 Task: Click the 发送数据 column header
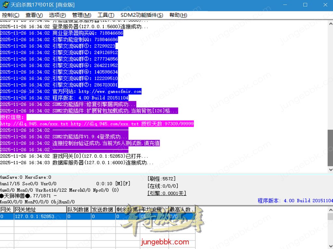point(103,209)
